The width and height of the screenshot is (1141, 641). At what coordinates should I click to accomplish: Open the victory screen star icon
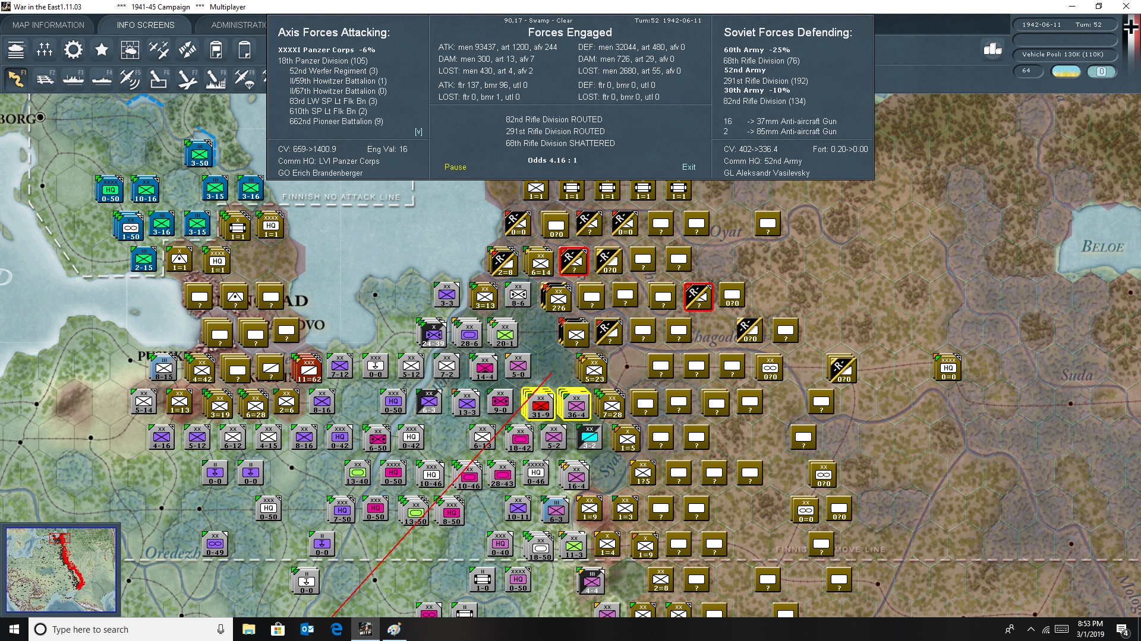pyautogui.click(x=102, y=50)
